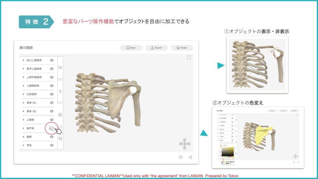Open the lighting tab with the bulb icon
The height and width of the screenshot is (179, 318).
tap(60, 91)
